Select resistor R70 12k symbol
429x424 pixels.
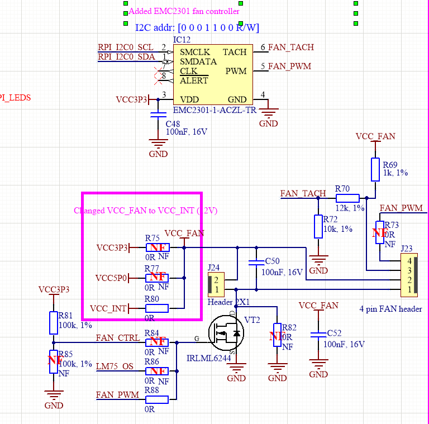347,198
